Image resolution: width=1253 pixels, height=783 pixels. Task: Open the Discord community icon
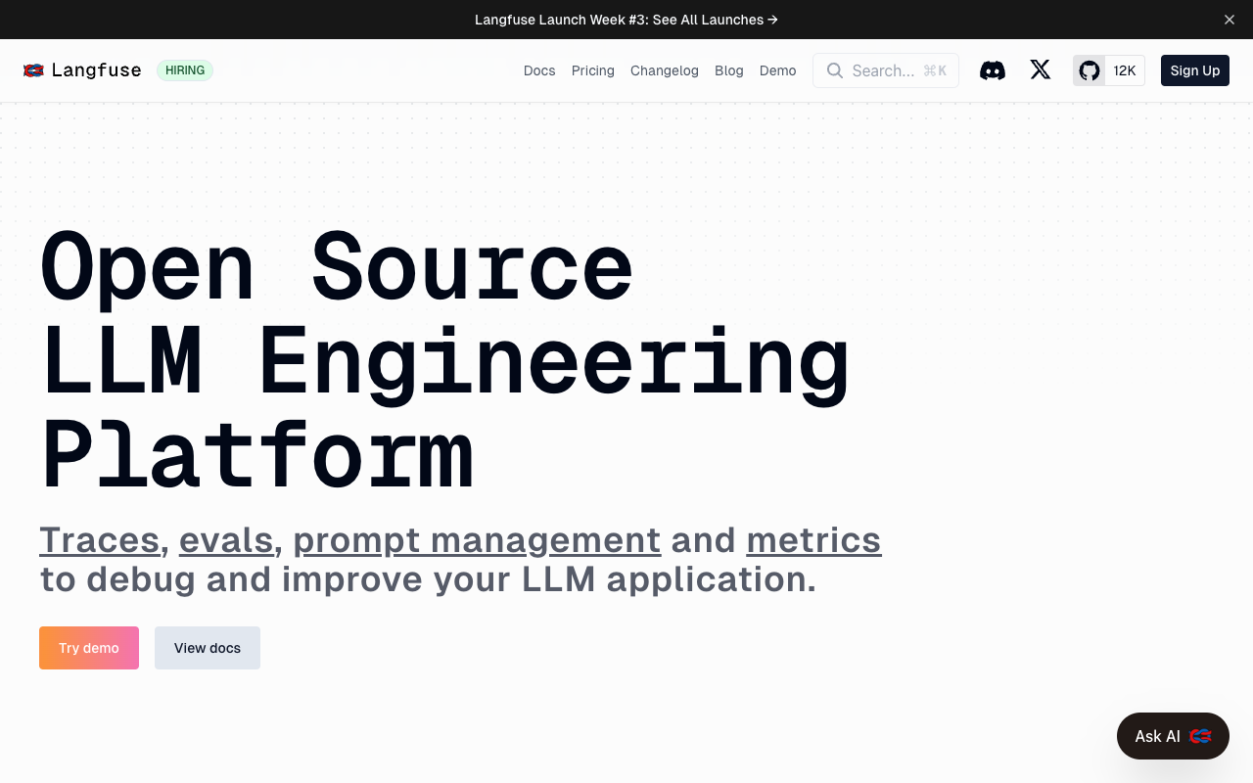993,70
